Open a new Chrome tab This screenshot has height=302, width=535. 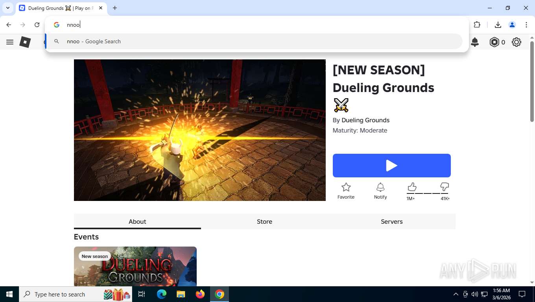[115, 8]
